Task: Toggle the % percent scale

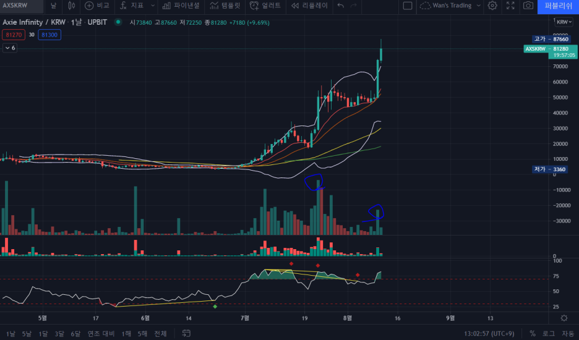Action: tap(533, 334)
